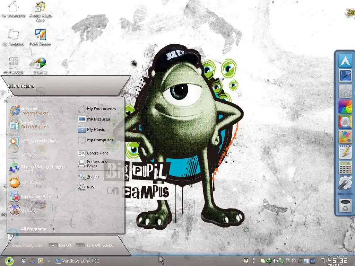Image resolution: width=355 pixels, height=266 pixels.
Task: Open My Documents in the Start menu
Action: (x=97, y=109)
